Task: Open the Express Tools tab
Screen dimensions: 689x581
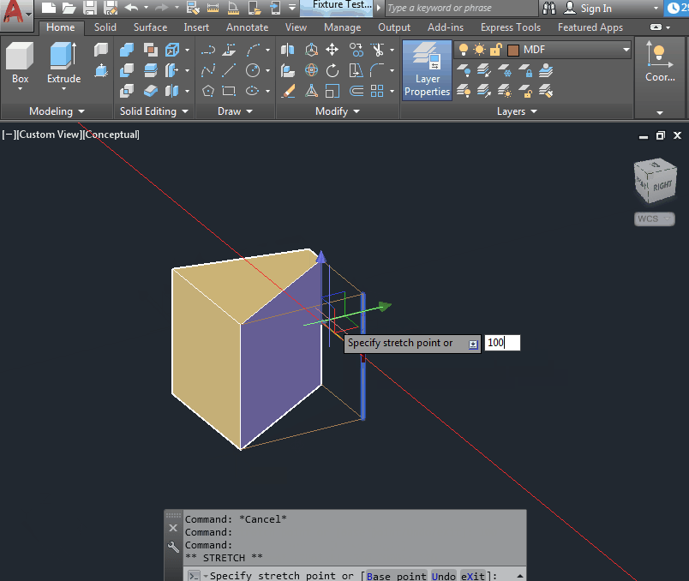Action: (x=511, y=27)
